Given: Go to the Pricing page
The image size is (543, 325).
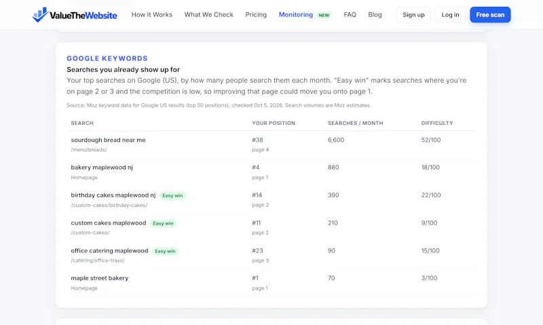Looking at the screenshot, I should [x=256, y=14].
